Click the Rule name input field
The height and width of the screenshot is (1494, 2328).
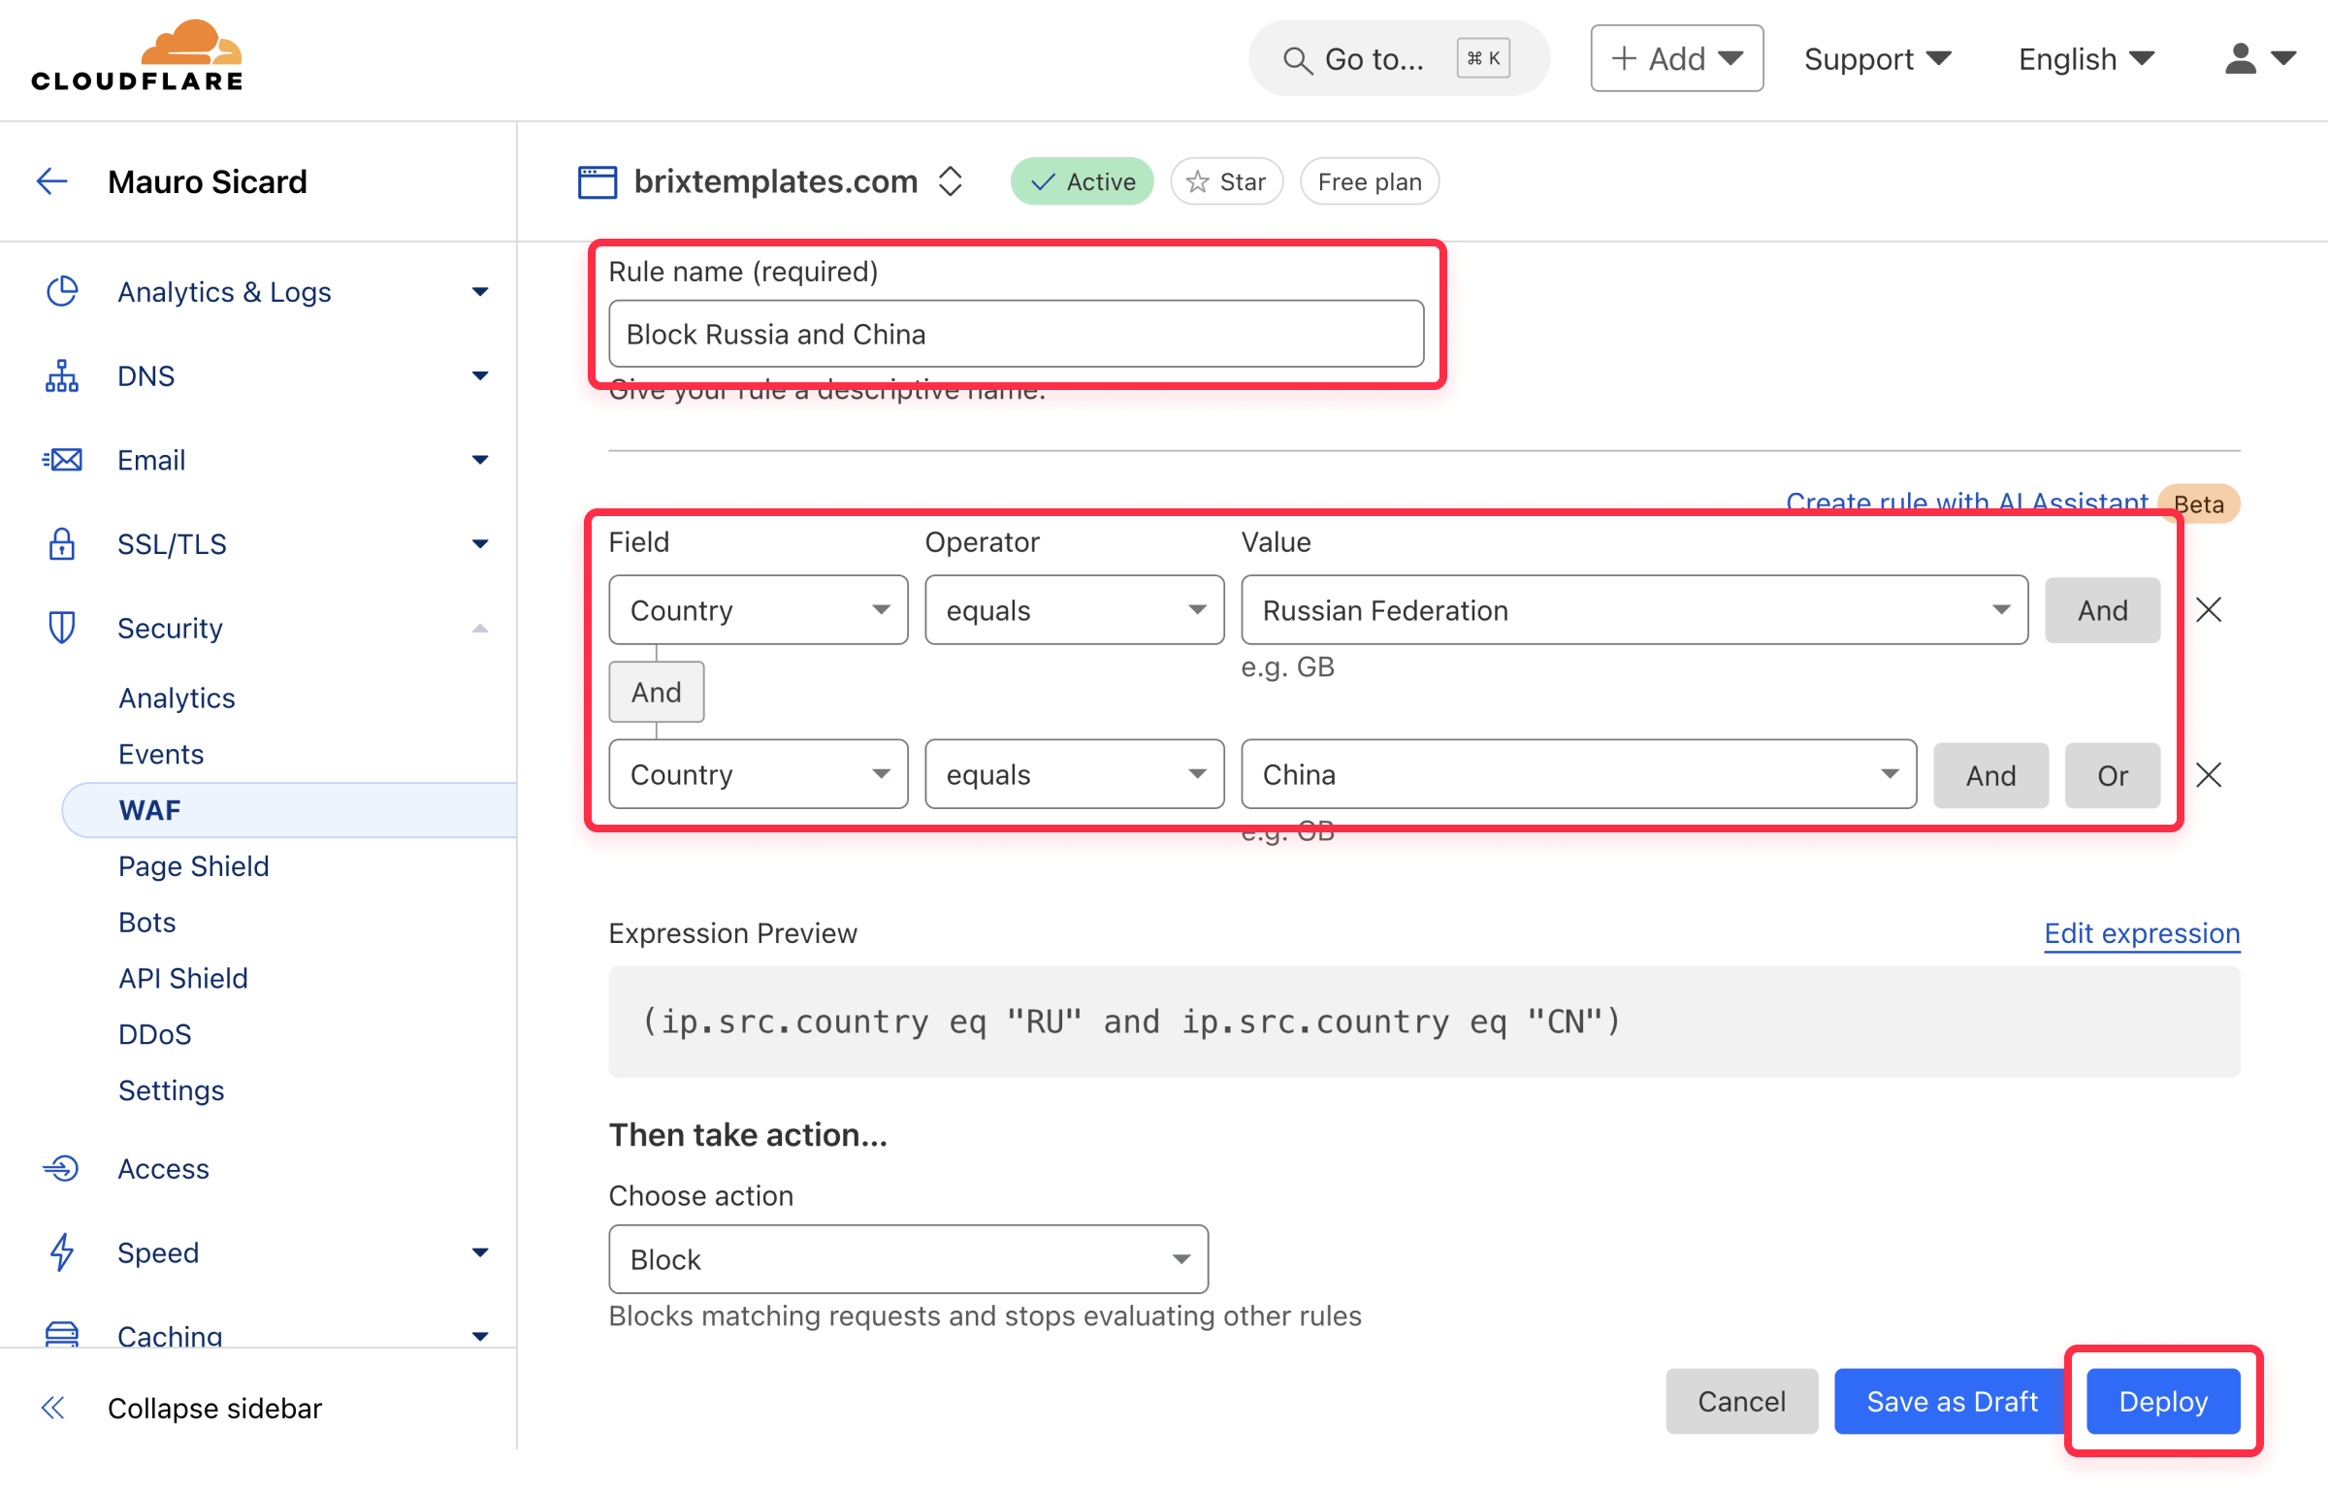point(1016,334)
